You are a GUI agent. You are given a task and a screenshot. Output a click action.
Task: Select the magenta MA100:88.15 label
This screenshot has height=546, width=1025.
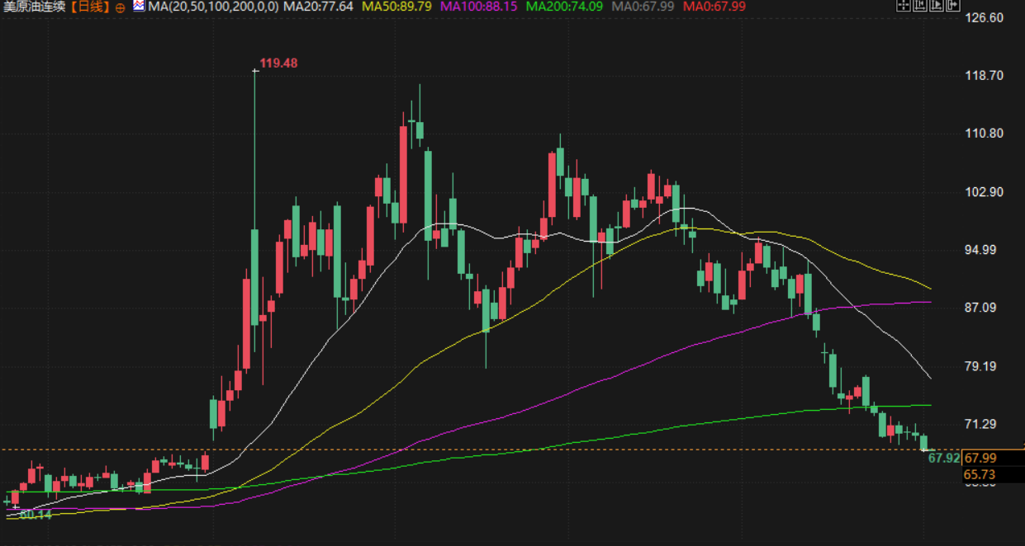[x=479, y=7]
